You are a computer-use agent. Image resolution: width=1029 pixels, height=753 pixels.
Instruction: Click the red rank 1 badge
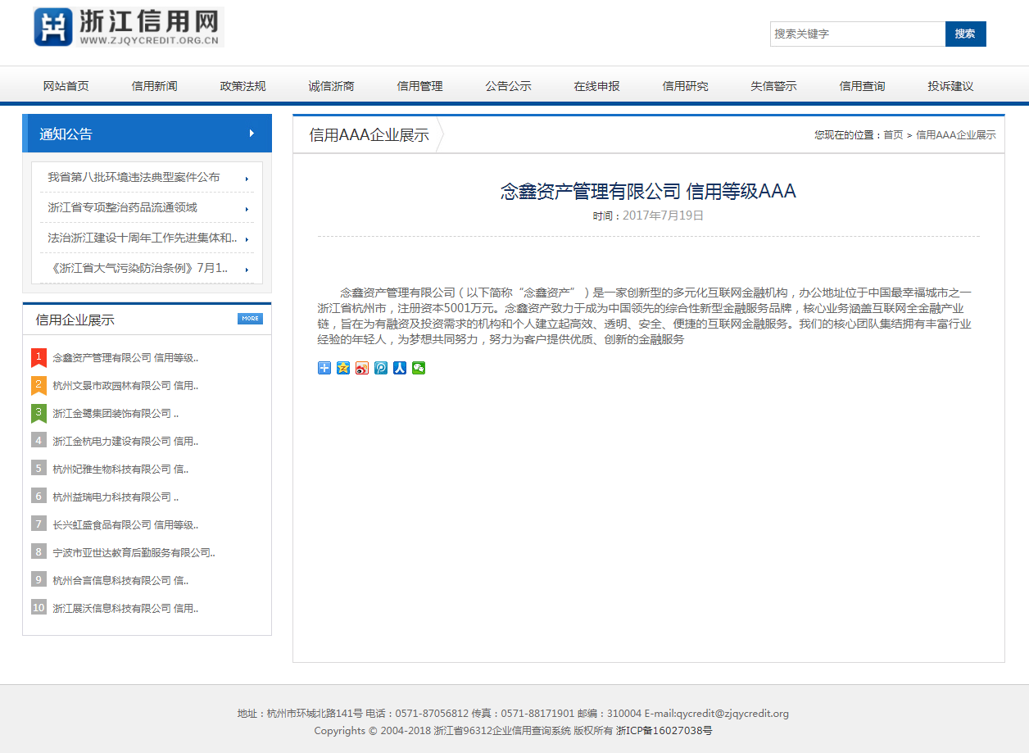[x=39, y=358]
